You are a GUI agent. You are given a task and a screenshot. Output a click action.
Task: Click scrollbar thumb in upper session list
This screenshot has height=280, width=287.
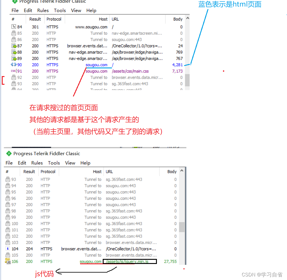[x=187, y=80]
